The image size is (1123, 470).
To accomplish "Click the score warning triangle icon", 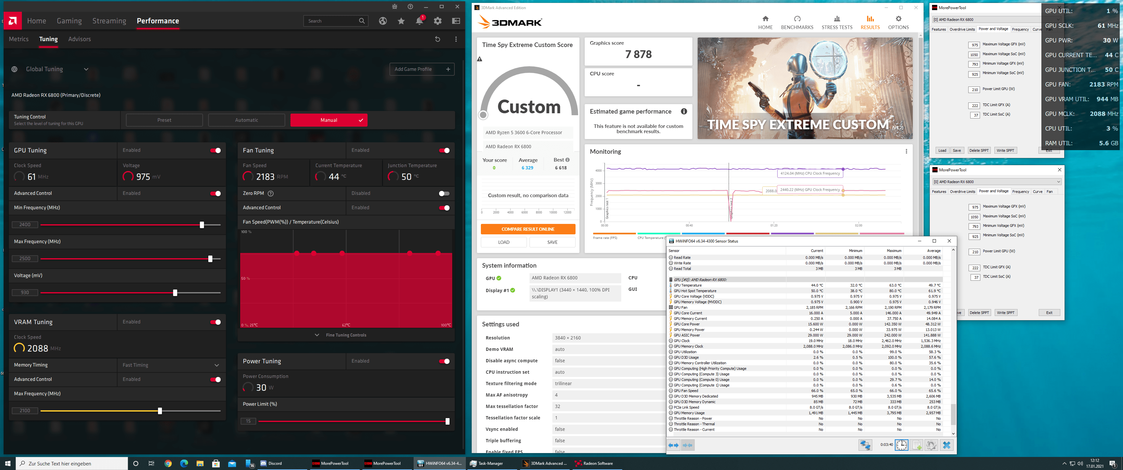I will click(x=480, y=59).
